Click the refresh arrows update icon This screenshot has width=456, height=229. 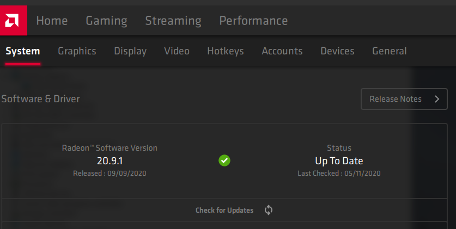(x=269, y=210)
